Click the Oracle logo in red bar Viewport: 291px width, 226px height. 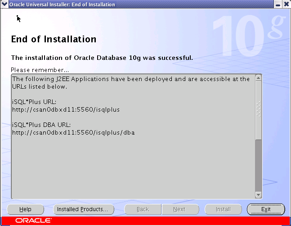click(33, 221)
